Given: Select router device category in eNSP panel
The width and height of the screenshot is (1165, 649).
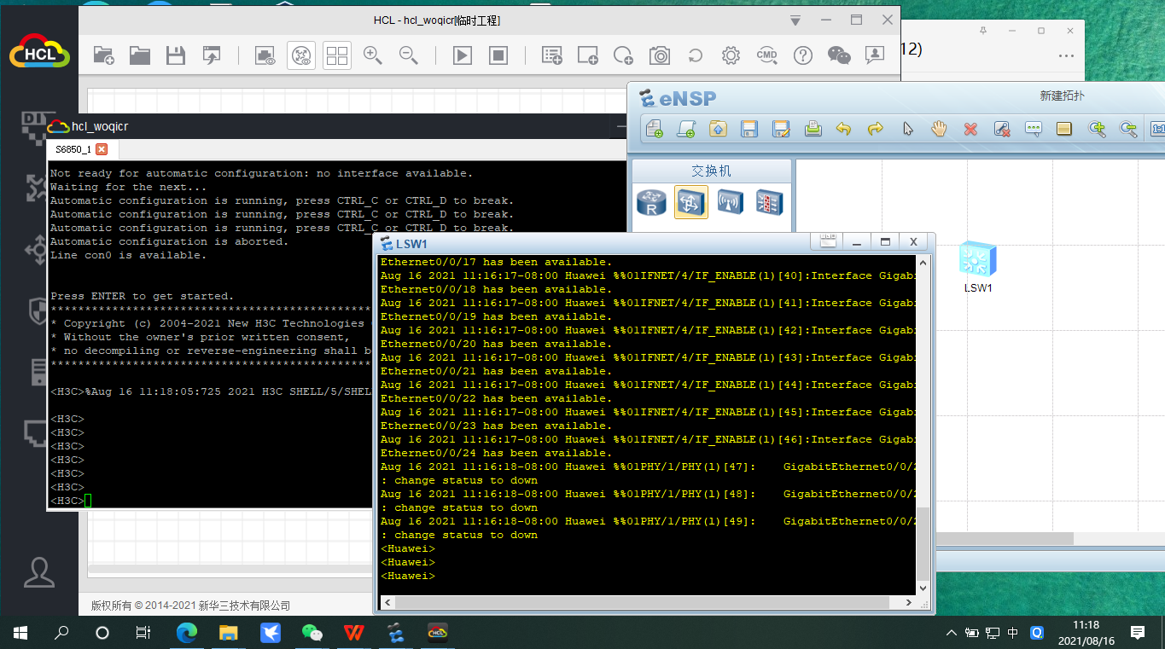Looking at the screenshot, I should 651,202.
